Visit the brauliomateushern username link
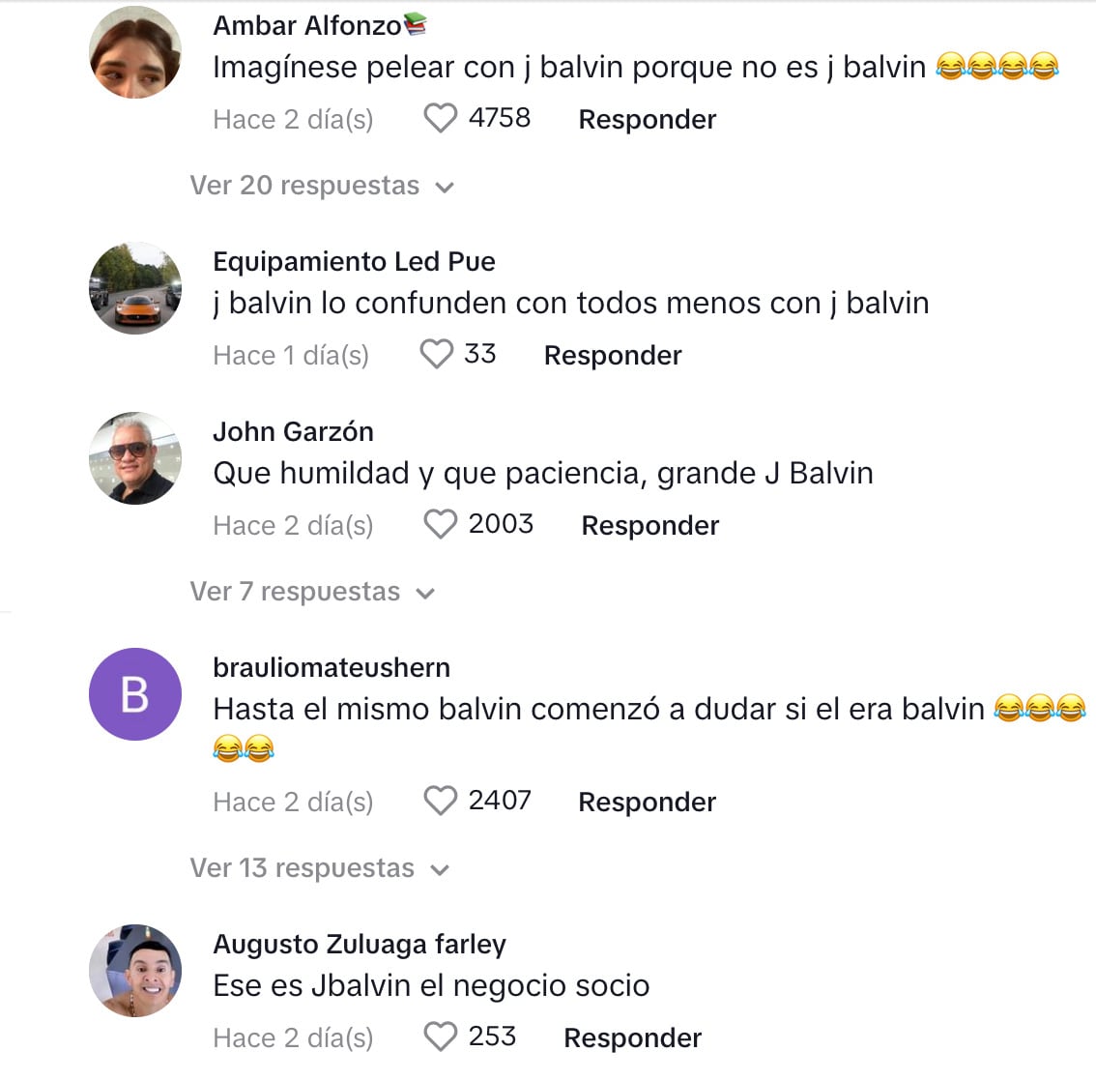Screen dimensions: 1096x1081 332,667
